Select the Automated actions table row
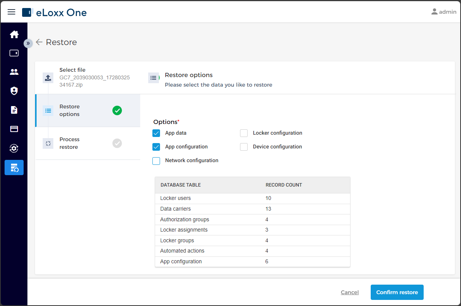461x306 pixels. [252, 251]
